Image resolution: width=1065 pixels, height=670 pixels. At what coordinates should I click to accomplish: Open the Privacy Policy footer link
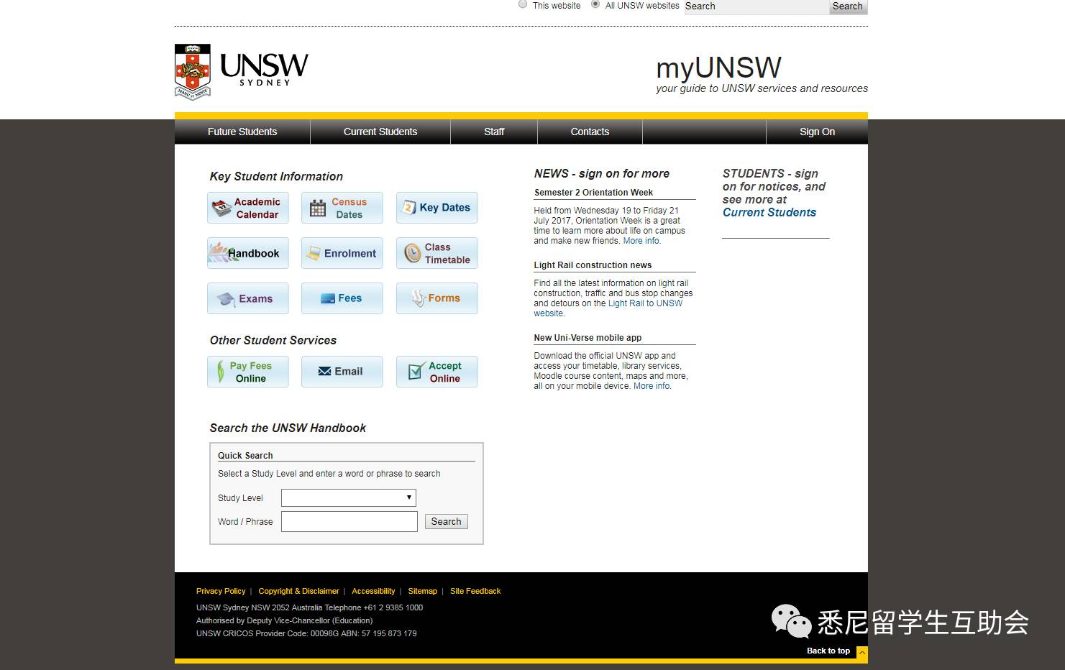(221, 591)
